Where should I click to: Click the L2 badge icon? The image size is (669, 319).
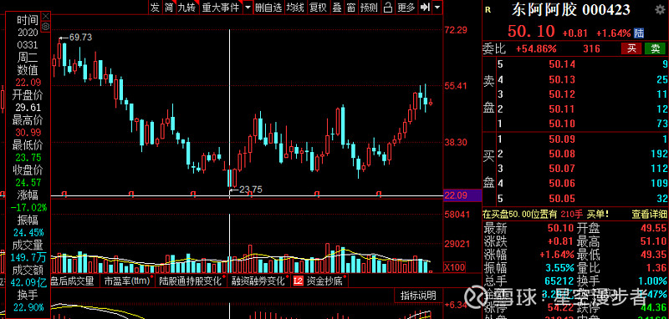click(298, 281)
